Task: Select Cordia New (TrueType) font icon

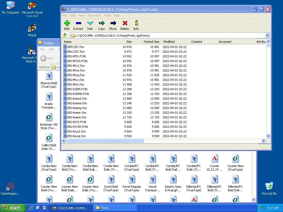Action: [x=49, y=163]
